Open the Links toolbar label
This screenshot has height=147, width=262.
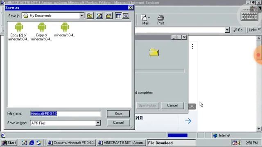253,30
